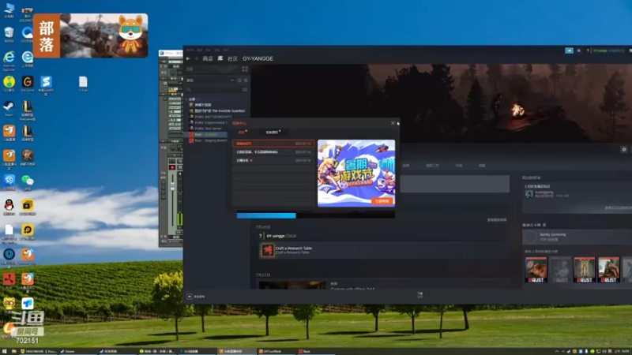Screen dimensions: 632x355
Task: Click the blue progress bar below popup
Action: pos(266,215)
